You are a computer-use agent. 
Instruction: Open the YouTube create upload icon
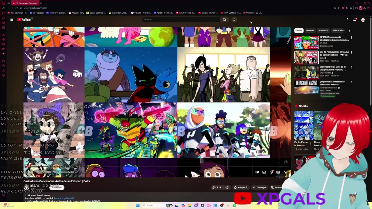click(348, 20)
